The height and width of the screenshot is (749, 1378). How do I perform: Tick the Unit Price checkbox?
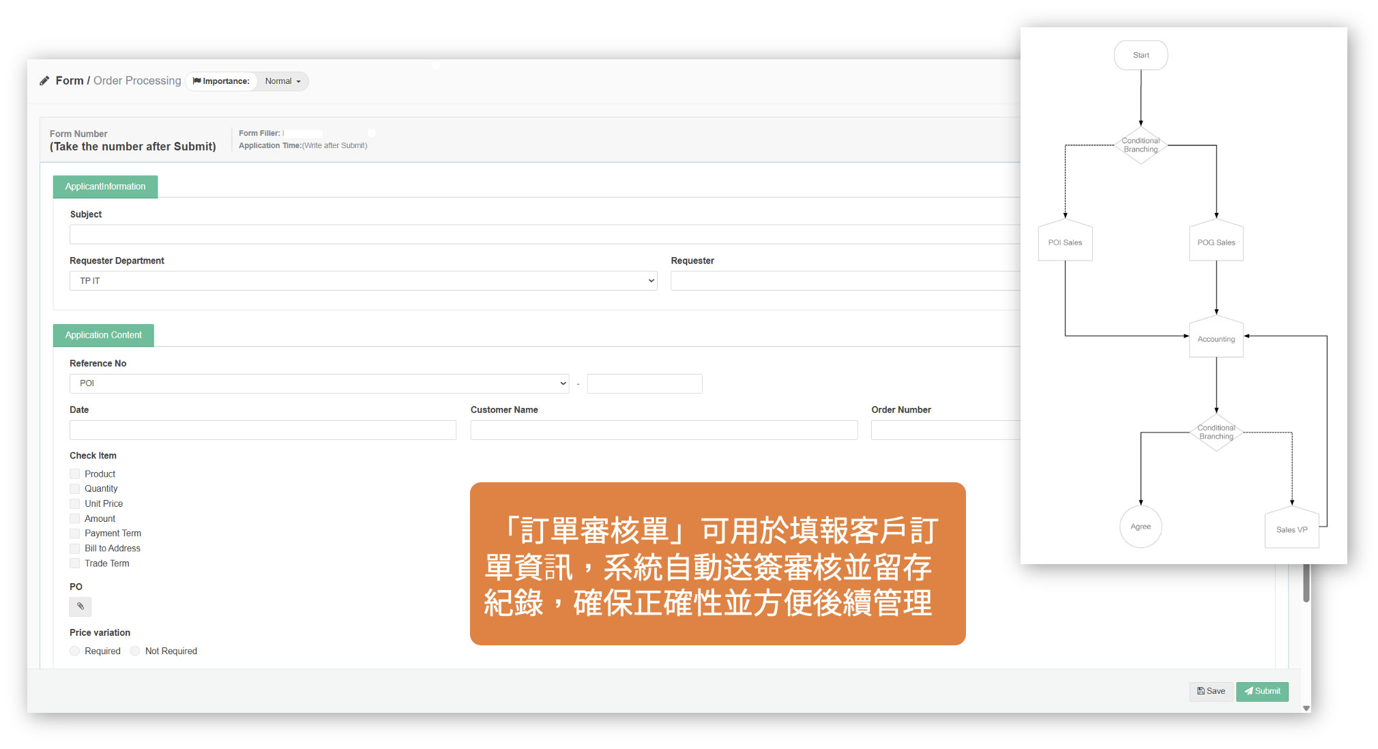[x=75, y=504]
